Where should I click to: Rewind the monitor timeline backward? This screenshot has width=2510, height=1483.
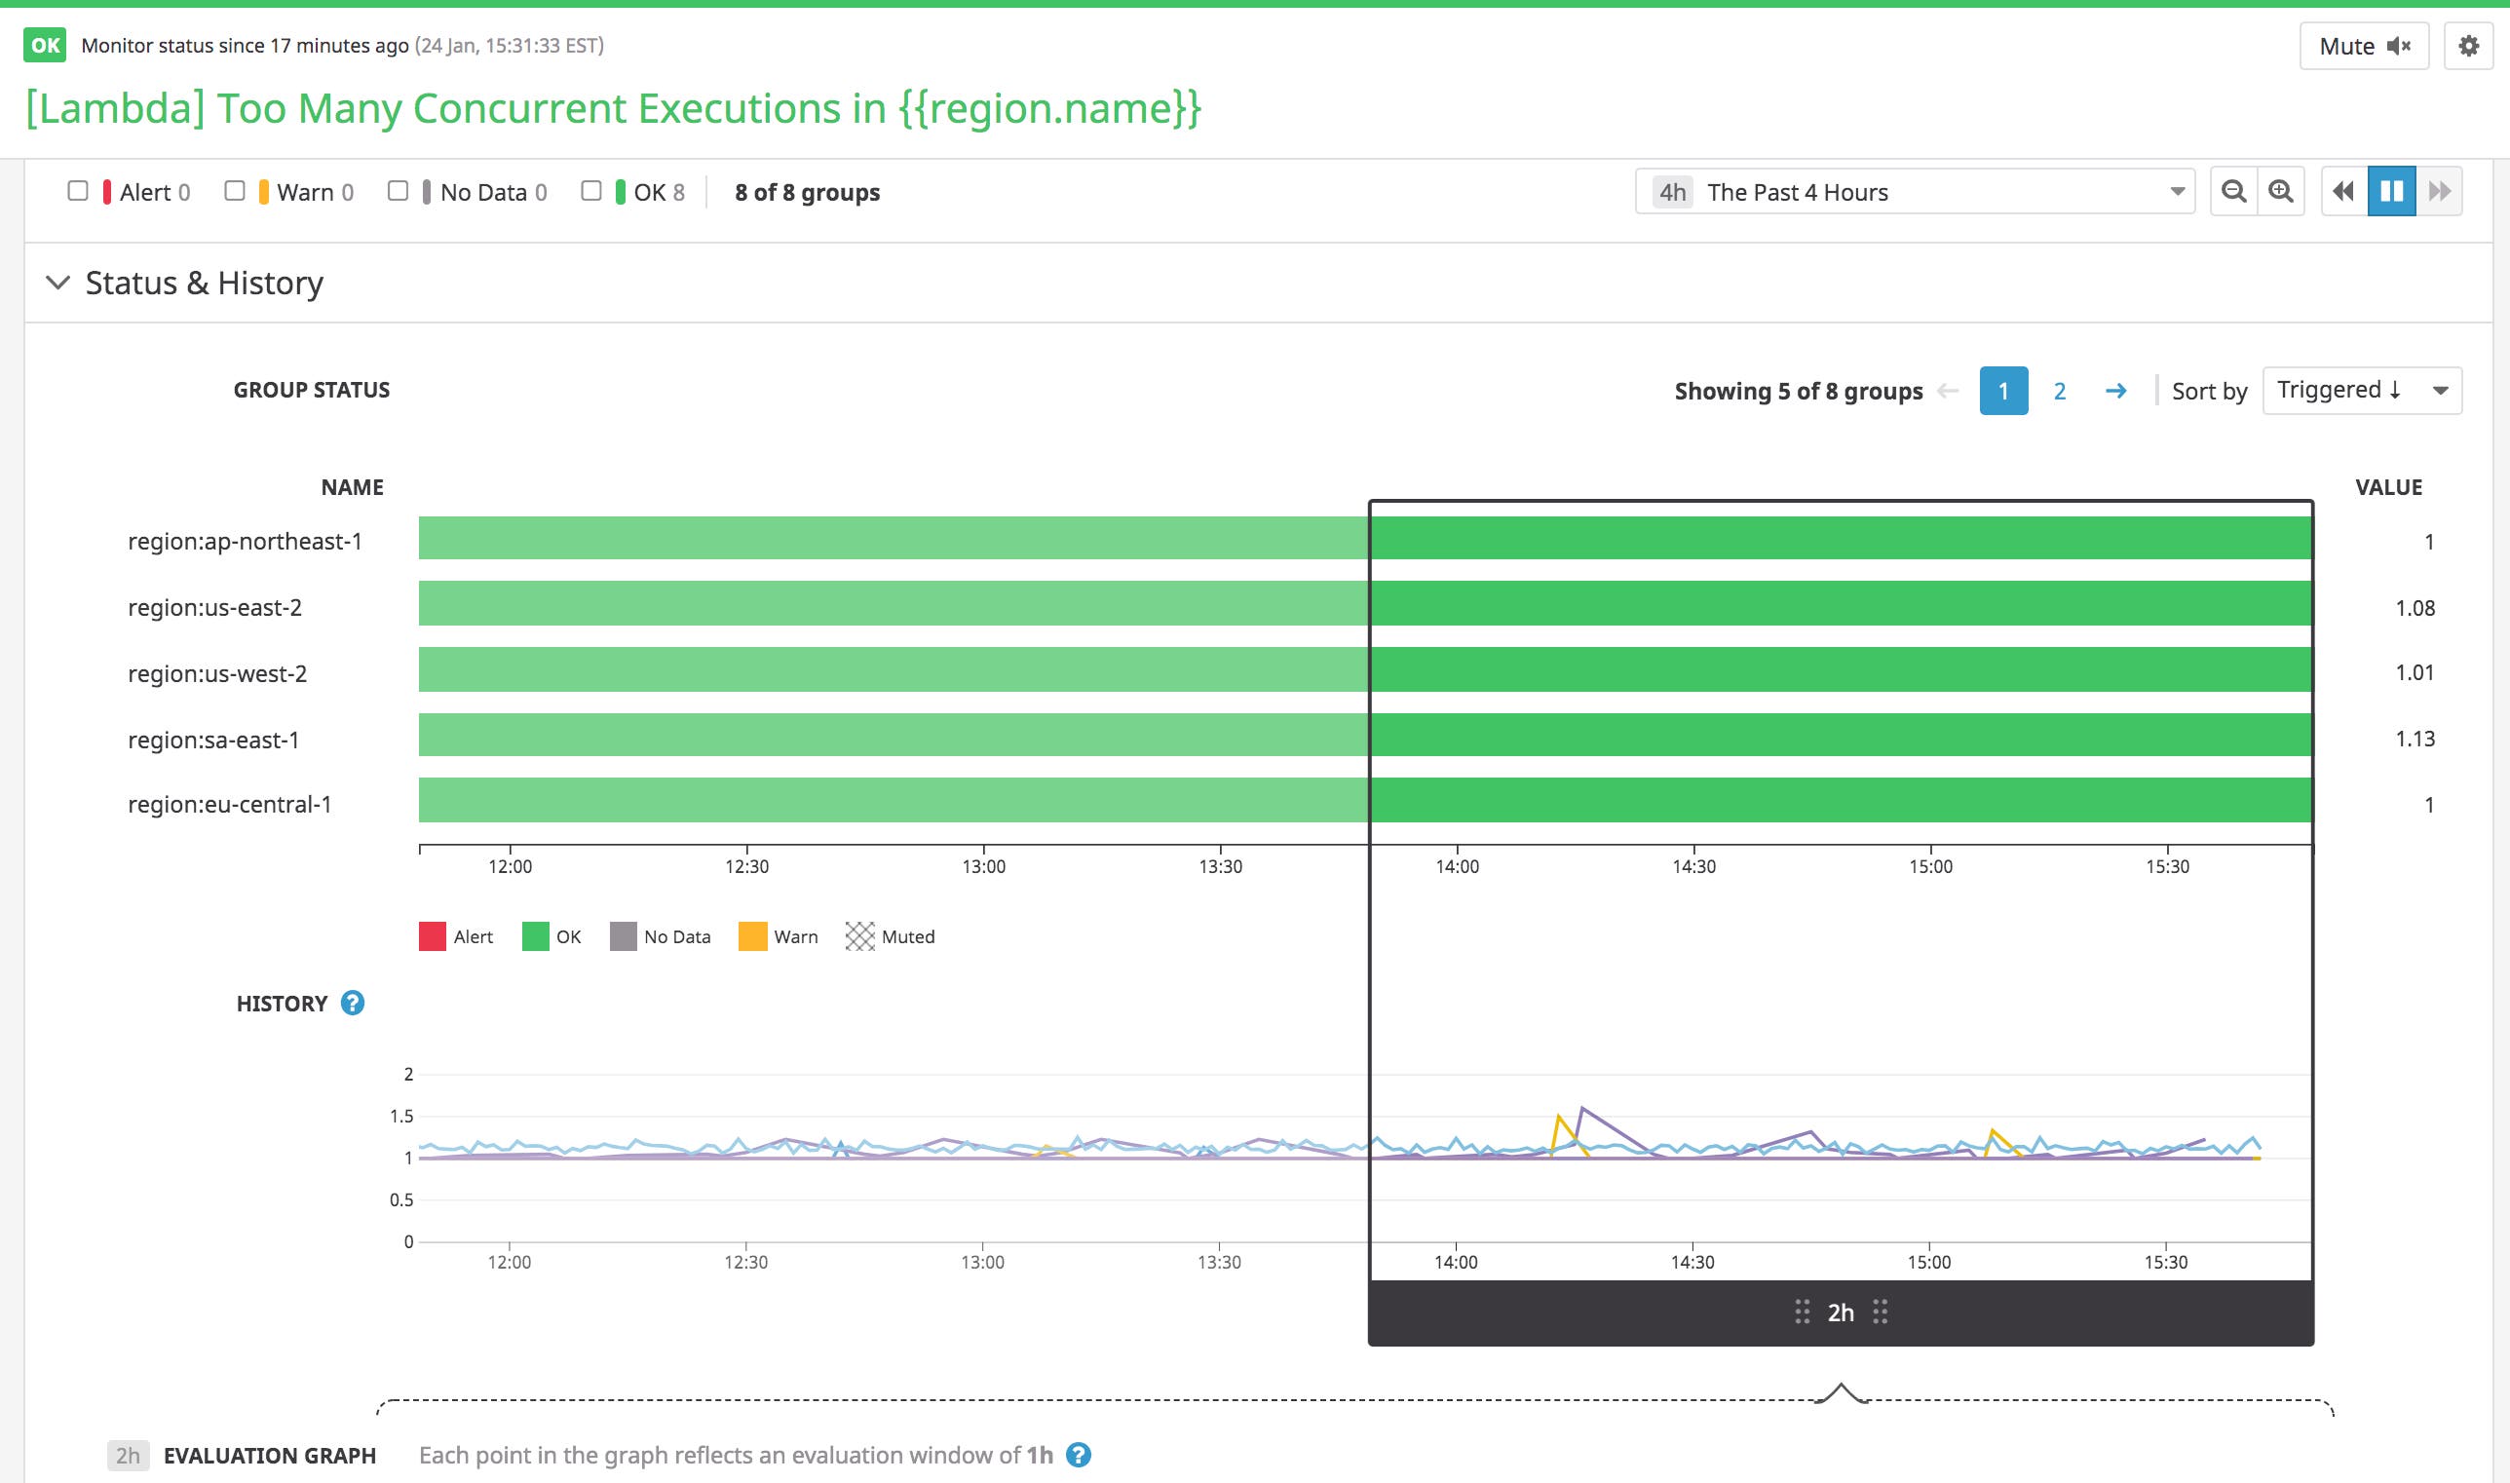click(x=2343, y=190)
